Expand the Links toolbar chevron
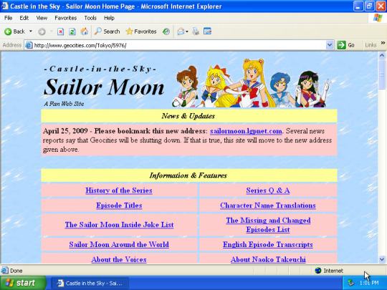This screenshot has width=387, height=290. click(x=383, y=43)
